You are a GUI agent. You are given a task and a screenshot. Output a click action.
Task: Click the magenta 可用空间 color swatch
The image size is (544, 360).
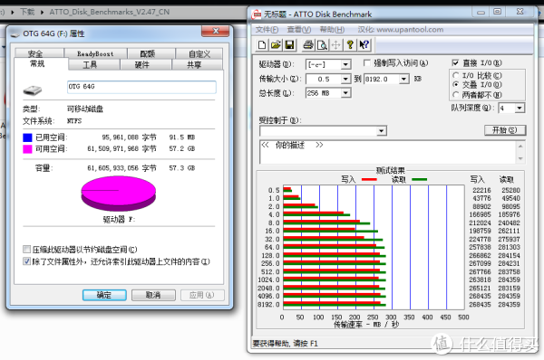pos(27,149)
